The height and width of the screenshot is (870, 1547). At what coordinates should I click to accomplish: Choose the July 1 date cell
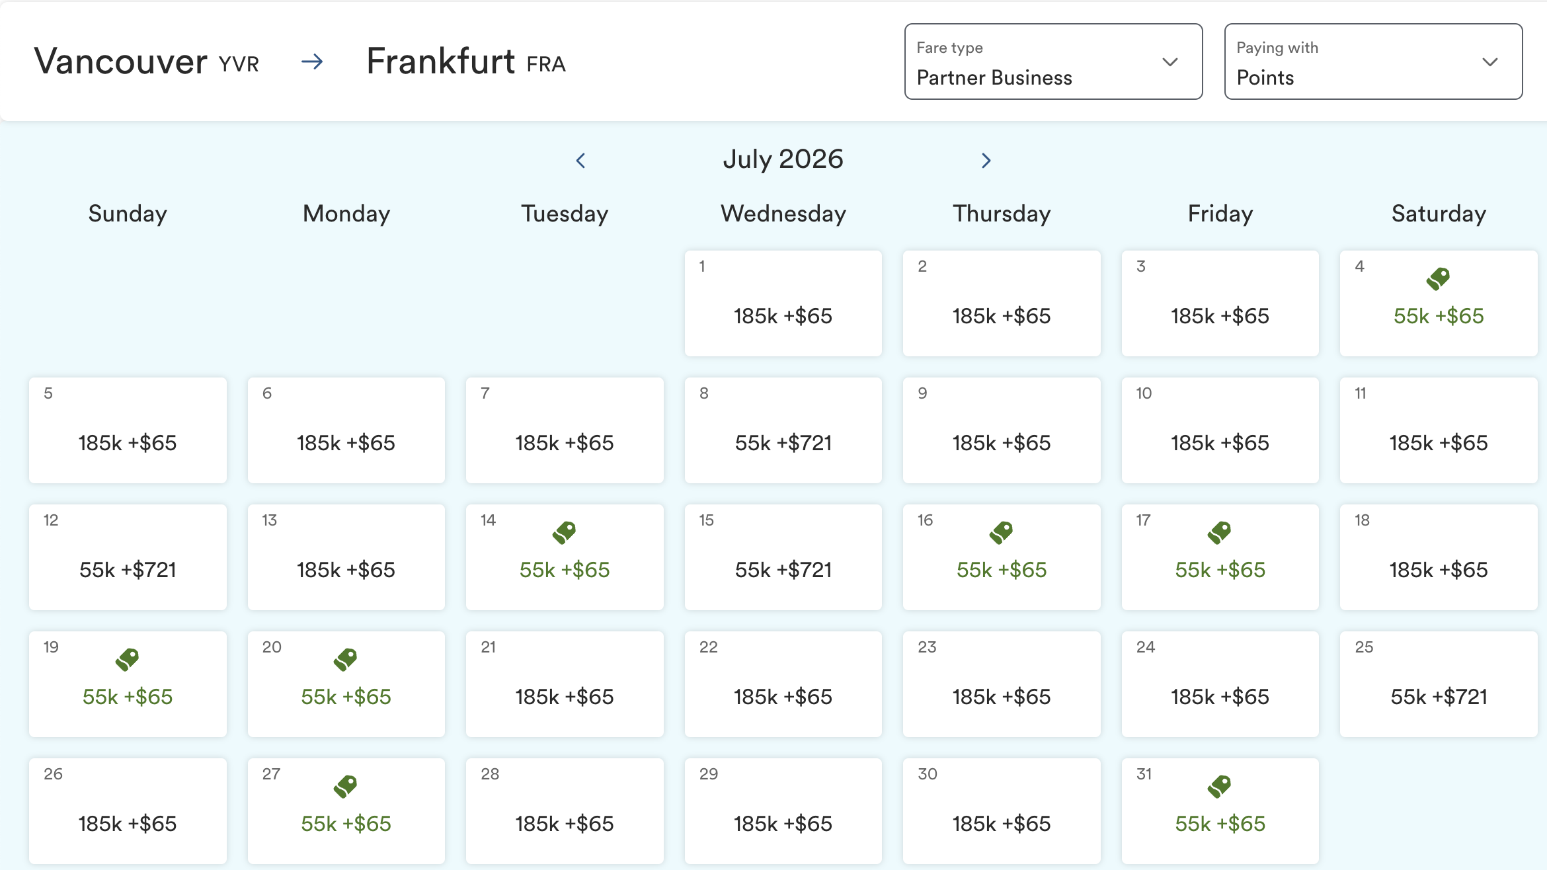coord(783,303)
